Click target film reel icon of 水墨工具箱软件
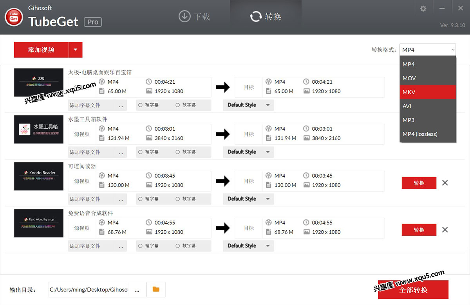This screenshot has height=305, width=470. click(268, 129)
